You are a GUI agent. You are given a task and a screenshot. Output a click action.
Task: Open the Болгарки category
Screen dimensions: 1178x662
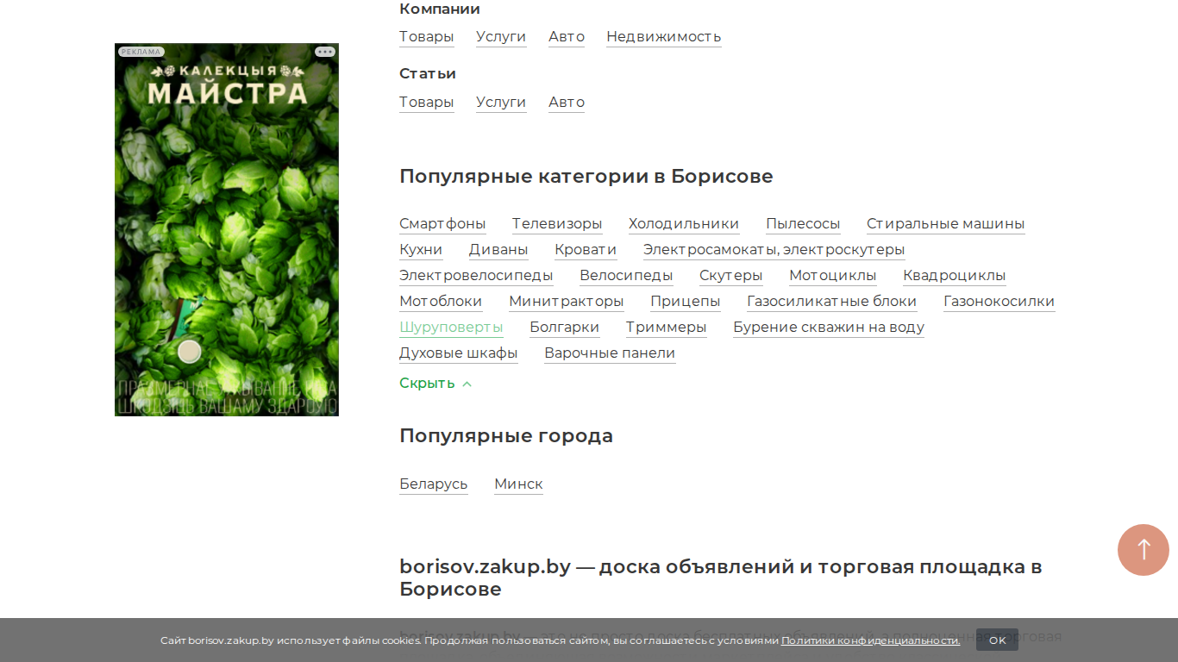tap(565, 328)
